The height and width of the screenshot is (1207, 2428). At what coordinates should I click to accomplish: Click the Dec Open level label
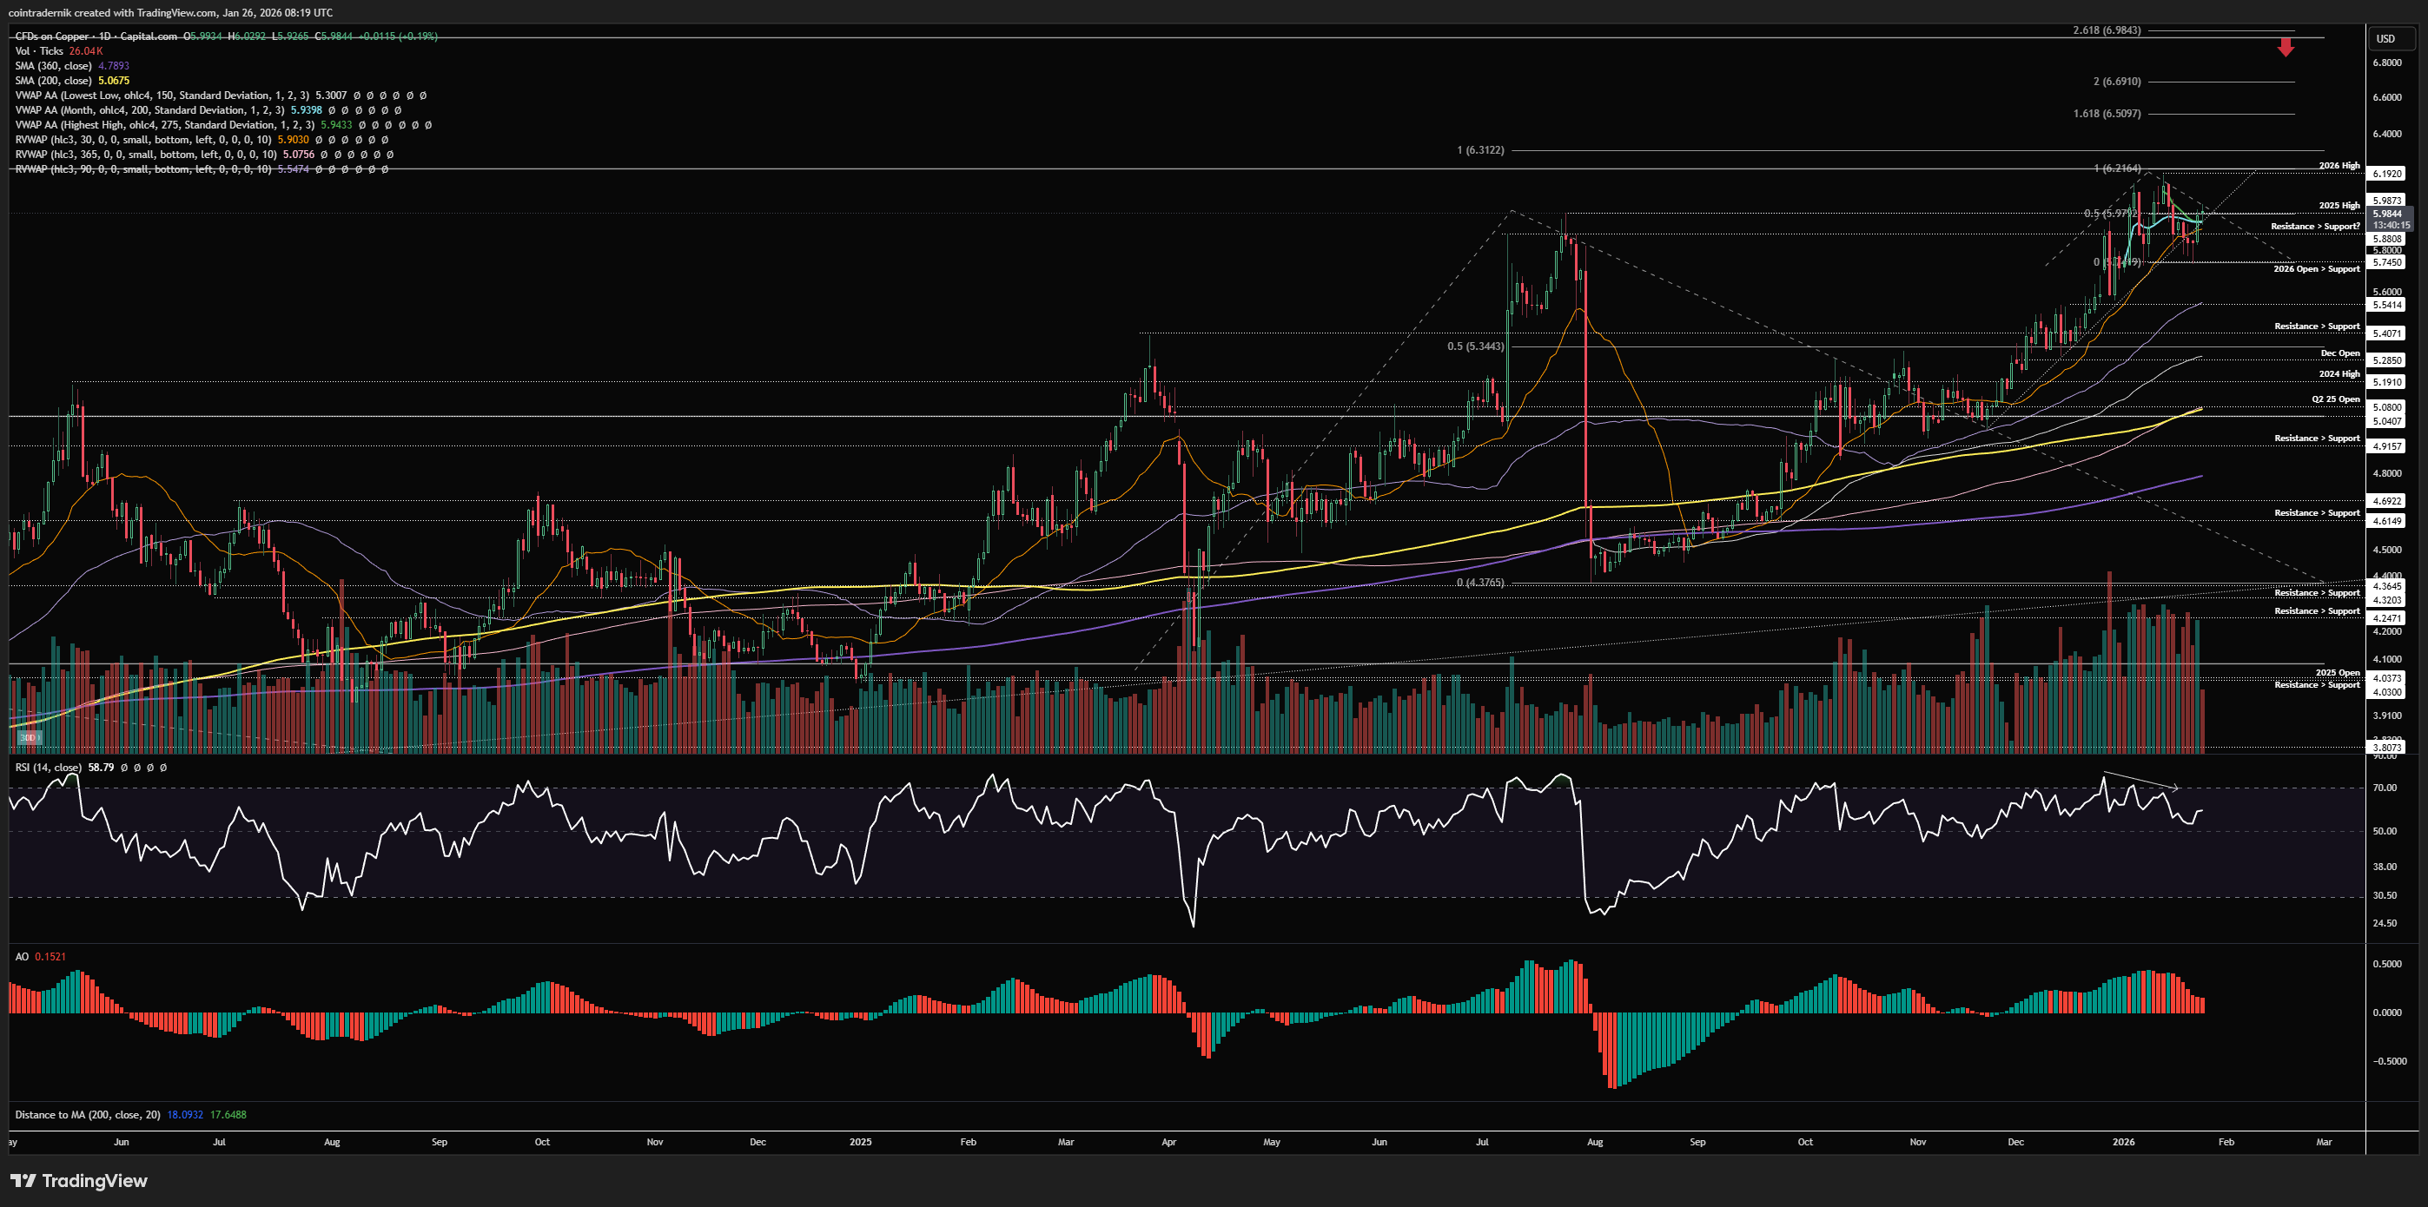point(2339,353)
